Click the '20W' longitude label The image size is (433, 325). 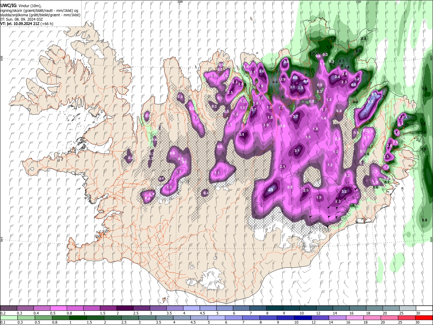click(x=180, y=2)
